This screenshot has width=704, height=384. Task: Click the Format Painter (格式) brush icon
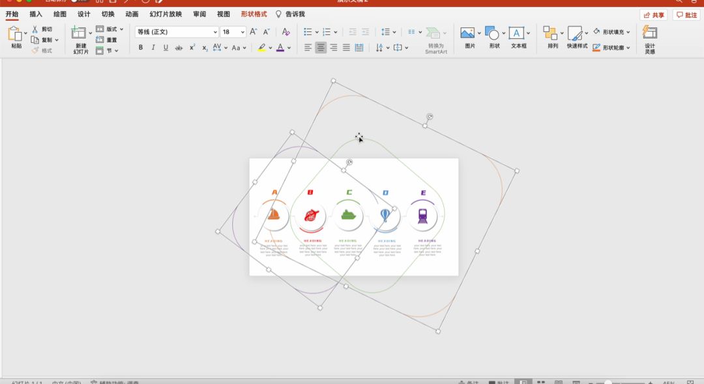35,50
